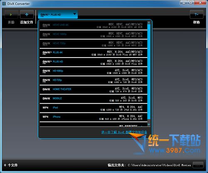This screenshot has width=208, height=173.
Task: Choose the DivX HEVC 720p profile
Action: click(94, 44)
